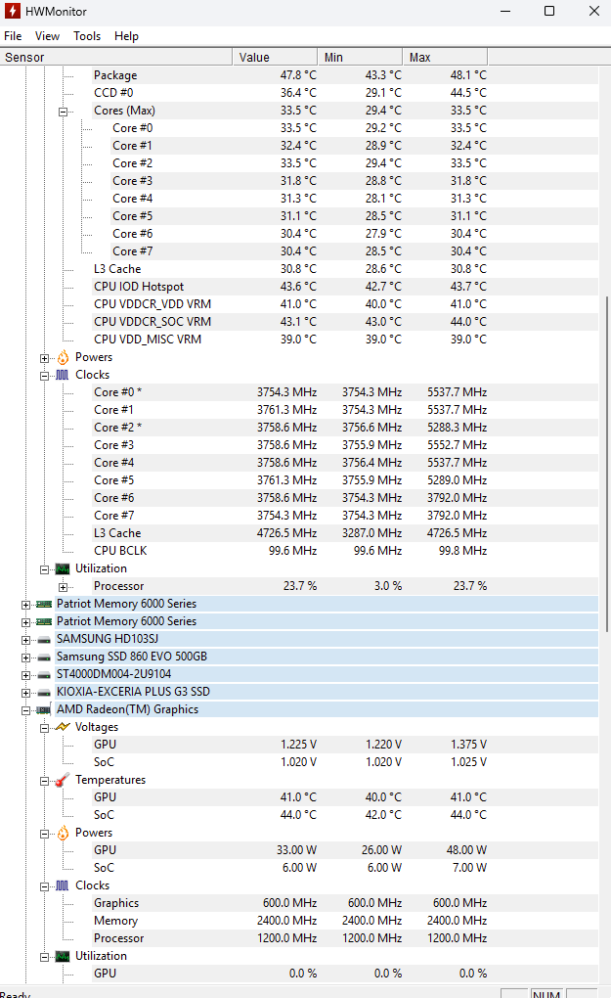The width and height of the screenshot is (611, 998).
Task: Click the vertical scrollbar thumb
Action: 606,463
